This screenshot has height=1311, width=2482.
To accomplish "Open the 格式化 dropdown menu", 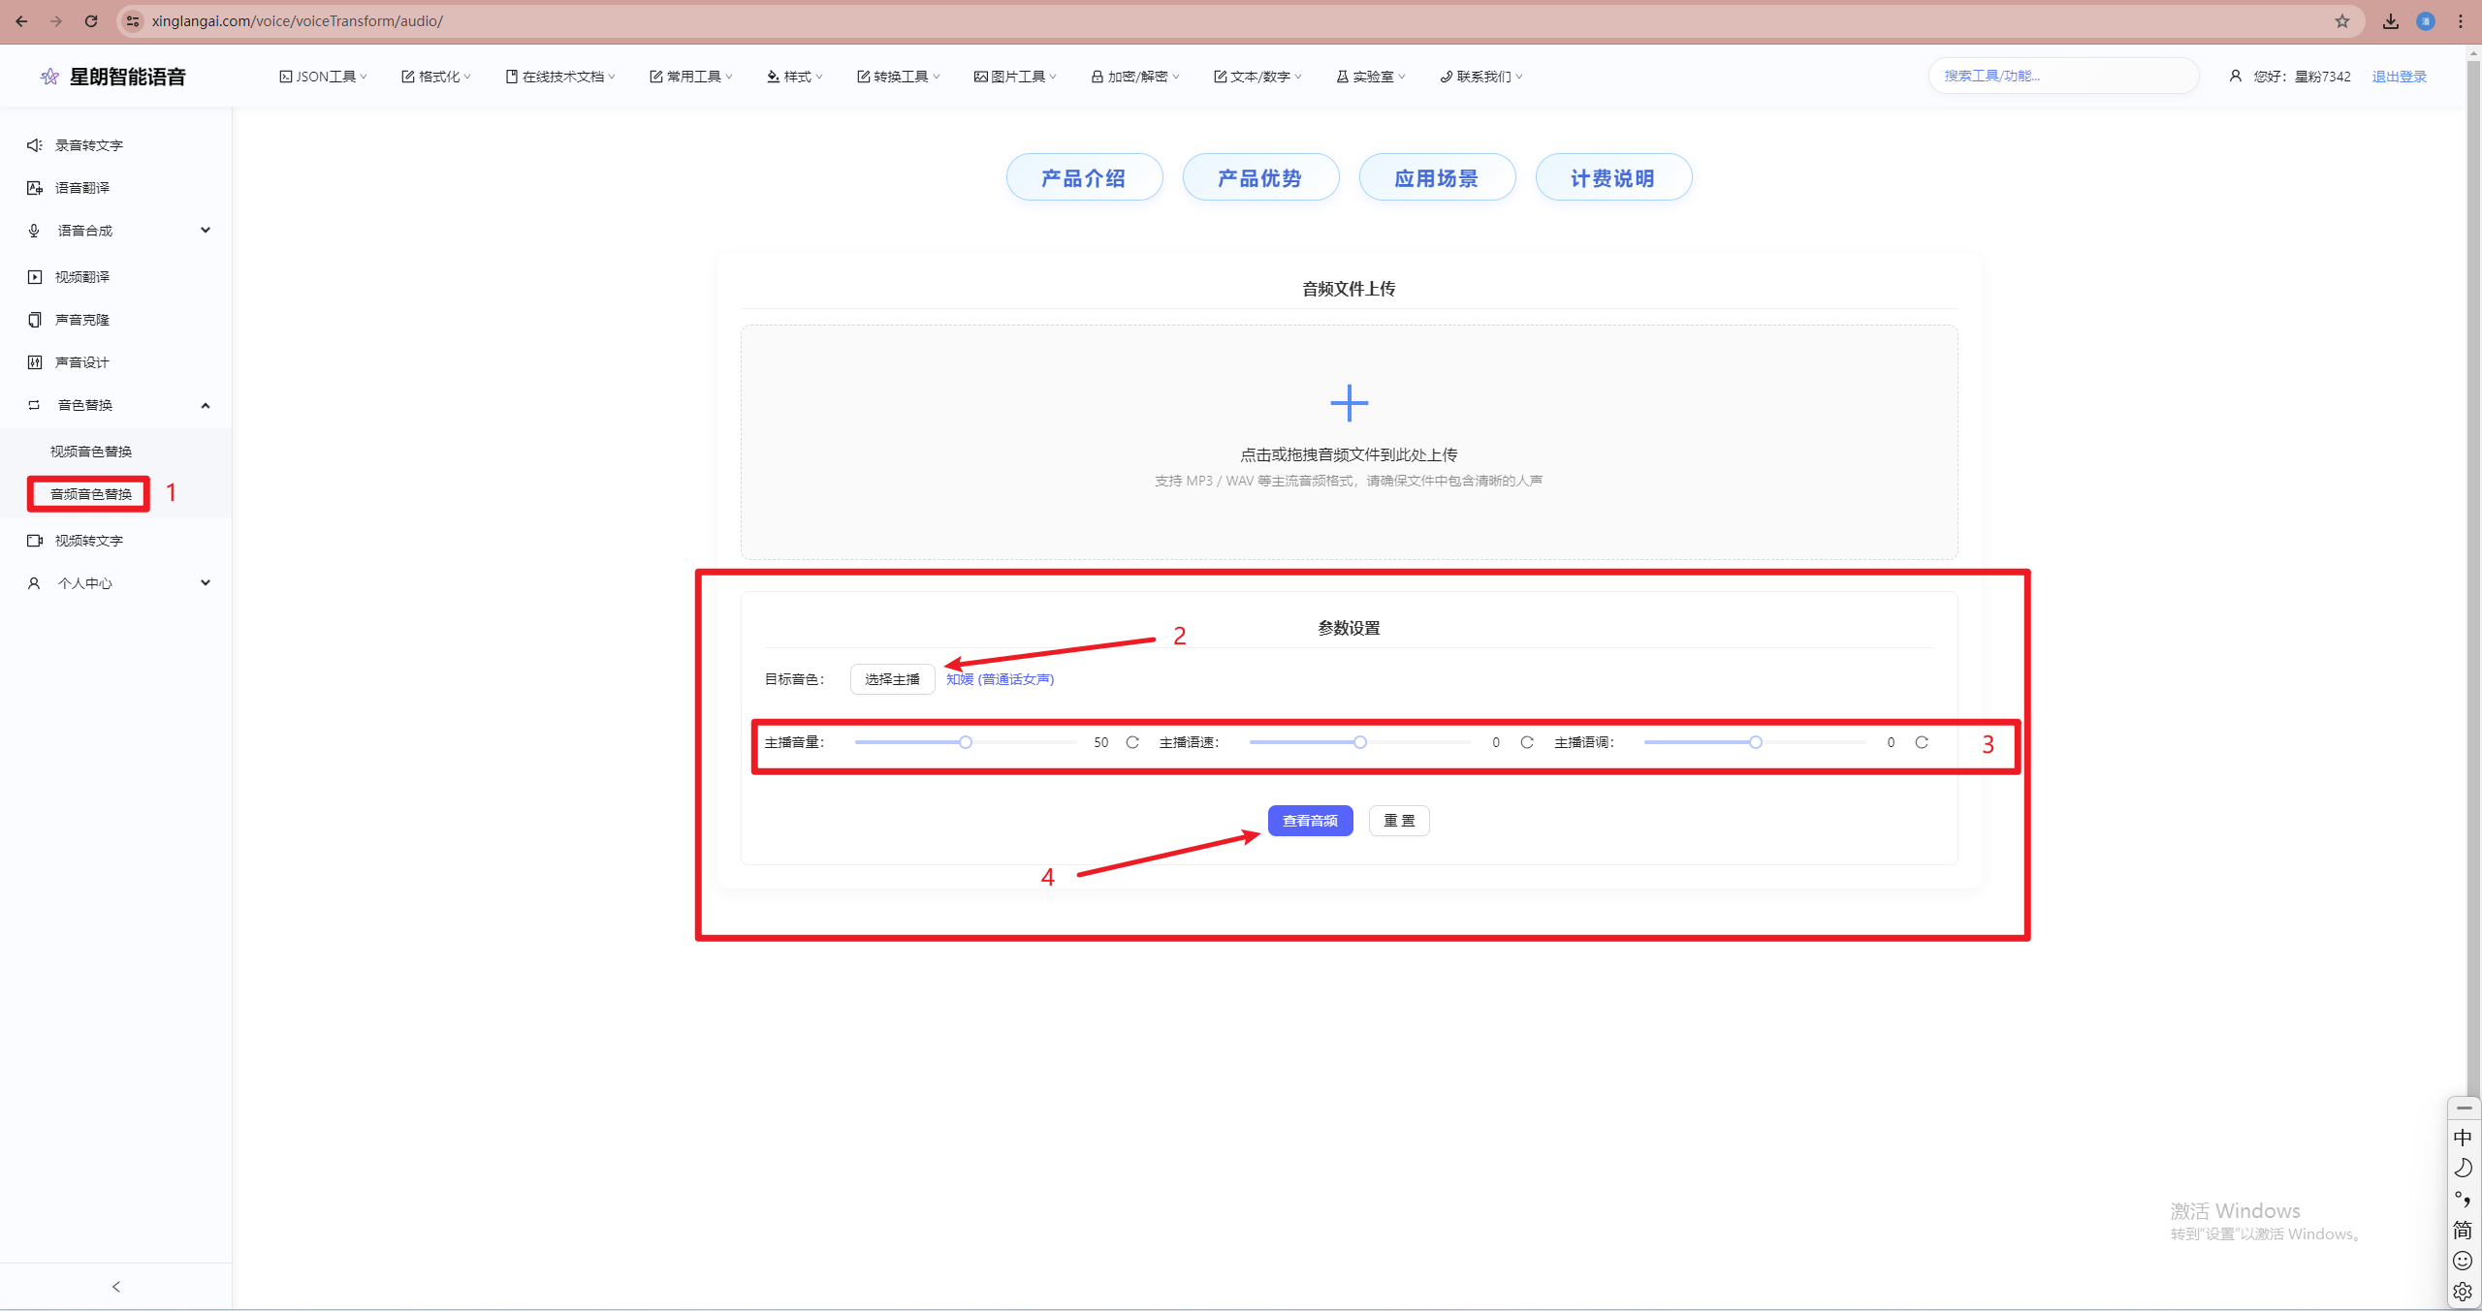I will (436, 77).
